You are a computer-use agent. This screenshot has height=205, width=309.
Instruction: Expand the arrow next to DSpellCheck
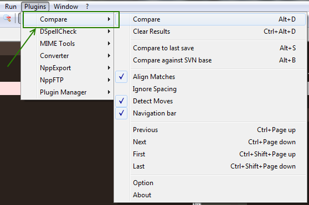(109, 31)
